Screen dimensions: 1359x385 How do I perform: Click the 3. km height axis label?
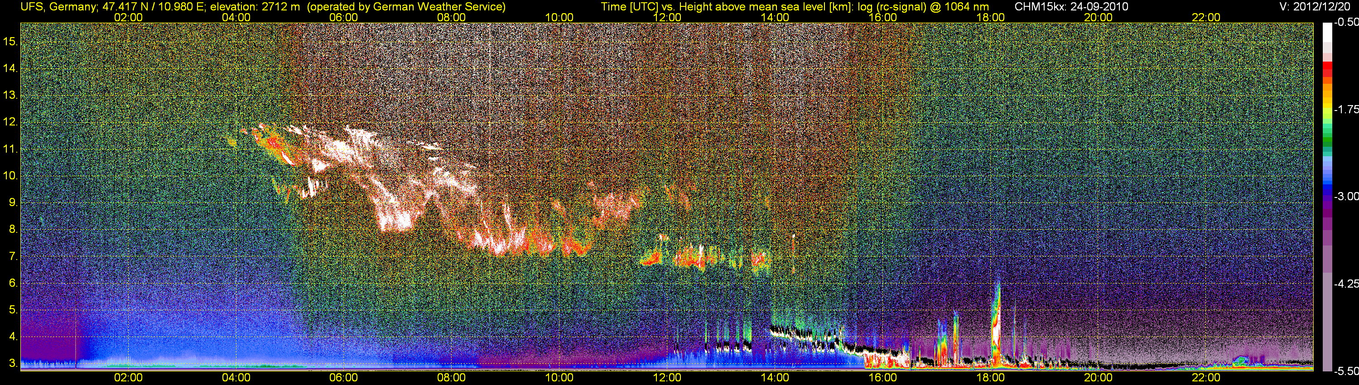(14, 363)
